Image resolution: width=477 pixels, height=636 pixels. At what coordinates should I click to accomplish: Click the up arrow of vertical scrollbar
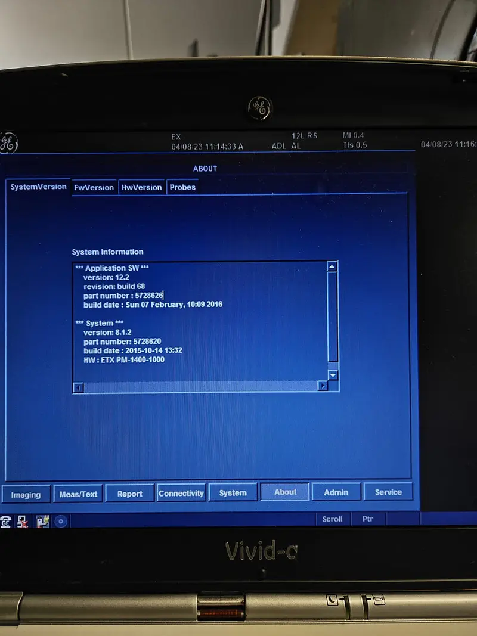332,266
